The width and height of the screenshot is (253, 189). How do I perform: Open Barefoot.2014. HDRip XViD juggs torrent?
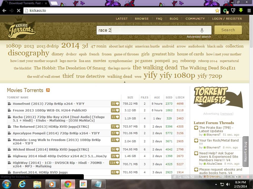[x=40, y=172]
